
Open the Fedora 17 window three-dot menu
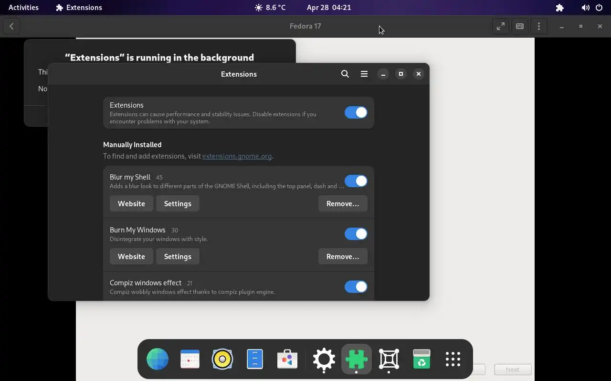(x=539, y=26)
